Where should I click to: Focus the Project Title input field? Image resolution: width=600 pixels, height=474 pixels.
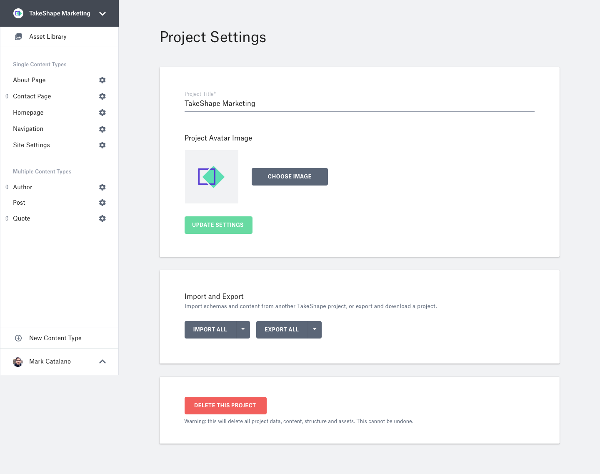pos(360,104)
